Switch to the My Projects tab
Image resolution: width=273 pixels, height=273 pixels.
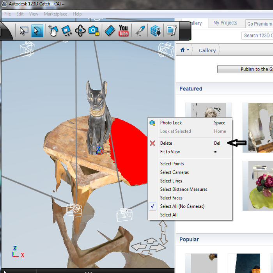(x=225, y=23)
